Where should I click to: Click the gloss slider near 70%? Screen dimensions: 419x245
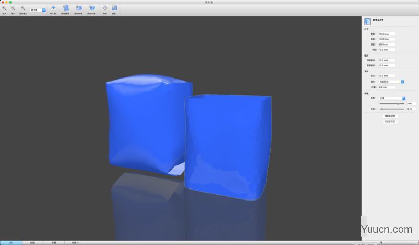(392, 104)
